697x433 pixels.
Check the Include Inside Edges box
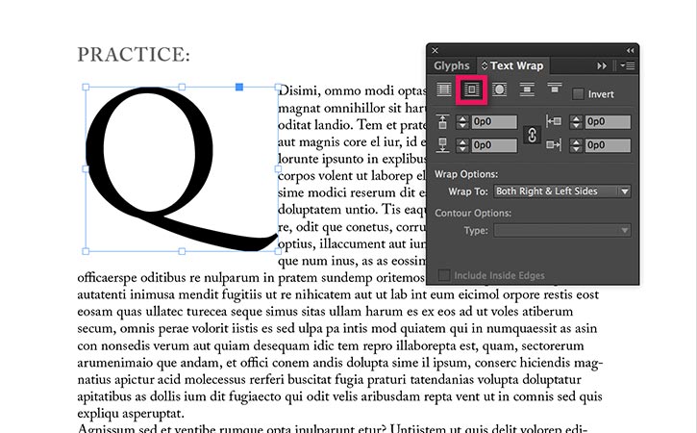(x=444, y=276)
